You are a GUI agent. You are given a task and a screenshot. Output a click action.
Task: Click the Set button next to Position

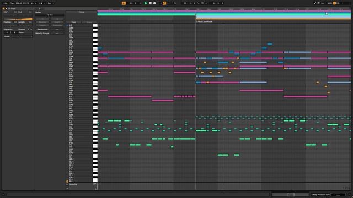point(15,22)
